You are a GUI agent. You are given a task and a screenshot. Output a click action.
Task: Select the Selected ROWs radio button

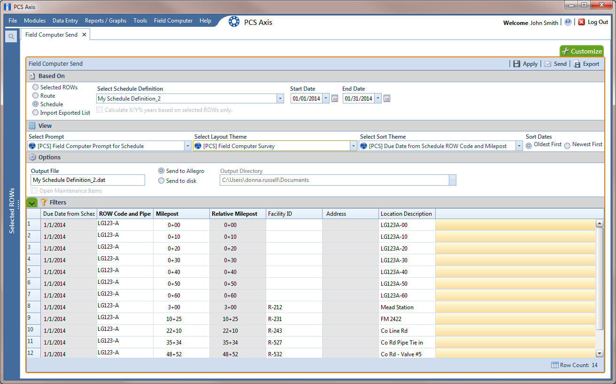point(36,87)
